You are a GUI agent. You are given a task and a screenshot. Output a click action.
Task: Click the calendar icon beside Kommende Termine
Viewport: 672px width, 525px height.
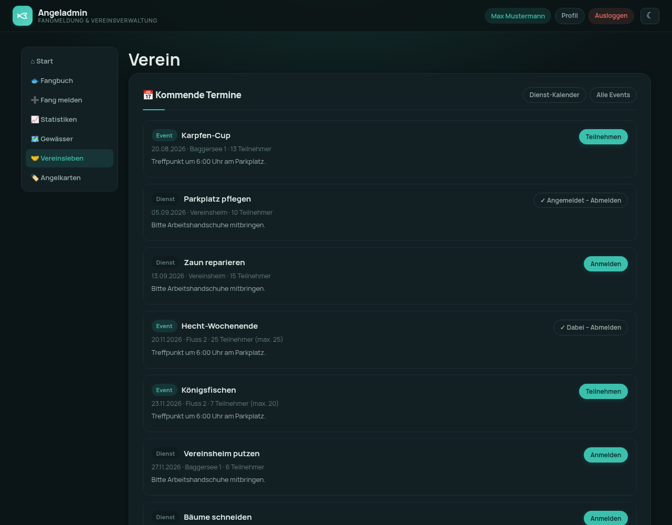[148, 95]
